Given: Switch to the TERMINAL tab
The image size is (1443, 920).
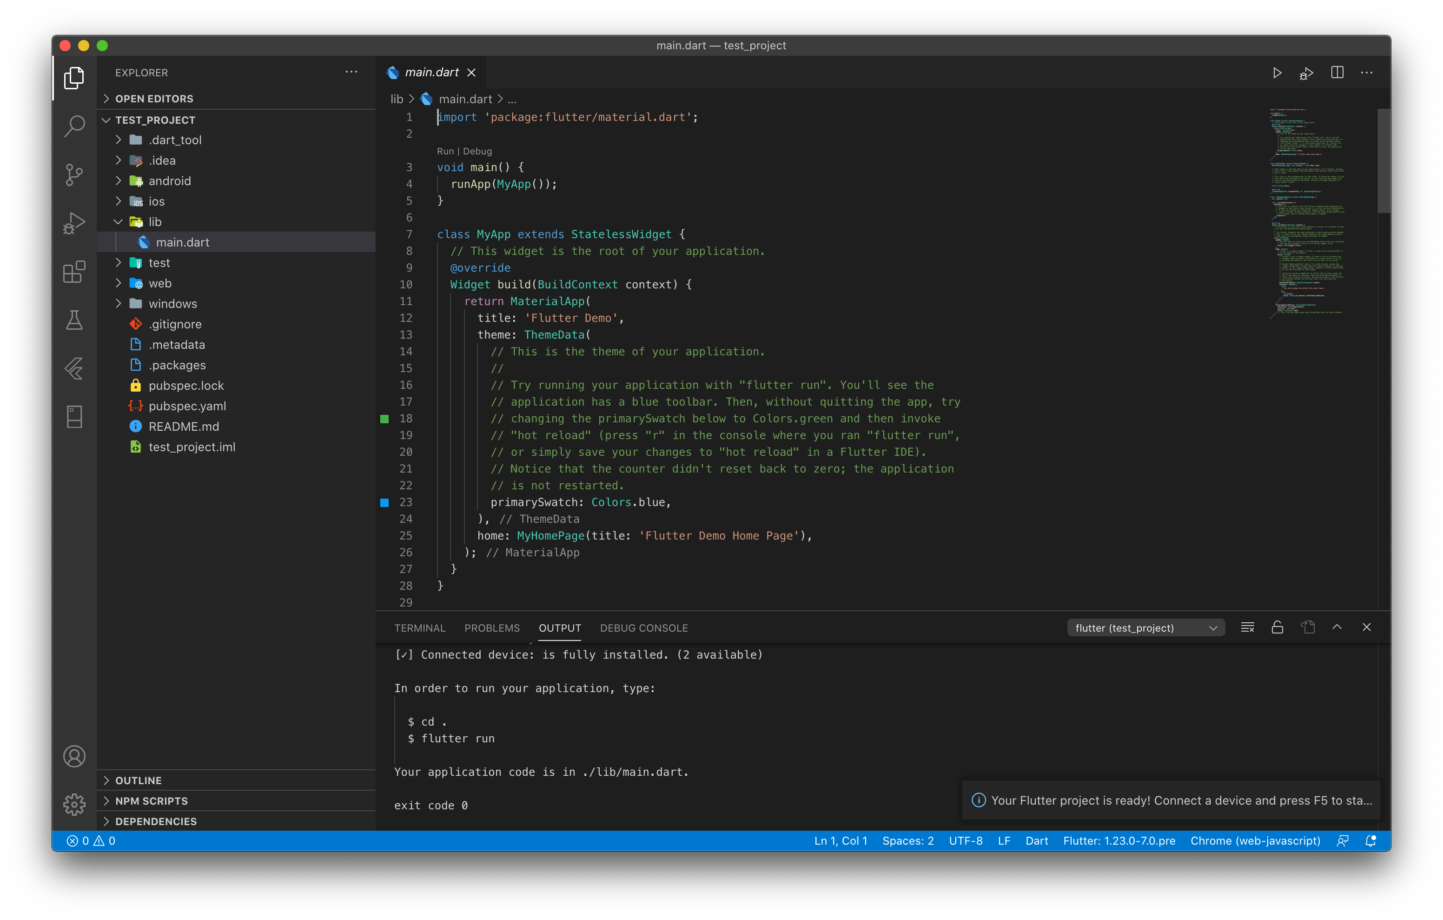Looking at the screenshot, I should [419, 628].
